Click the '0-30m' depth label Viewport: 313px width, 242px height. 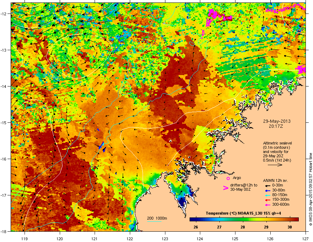(x=277, y=185)
